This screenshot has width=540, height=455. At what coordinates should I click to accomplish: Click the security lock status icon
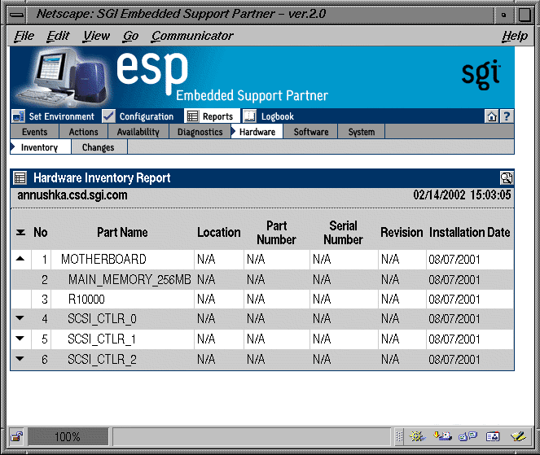click(16, 437)
